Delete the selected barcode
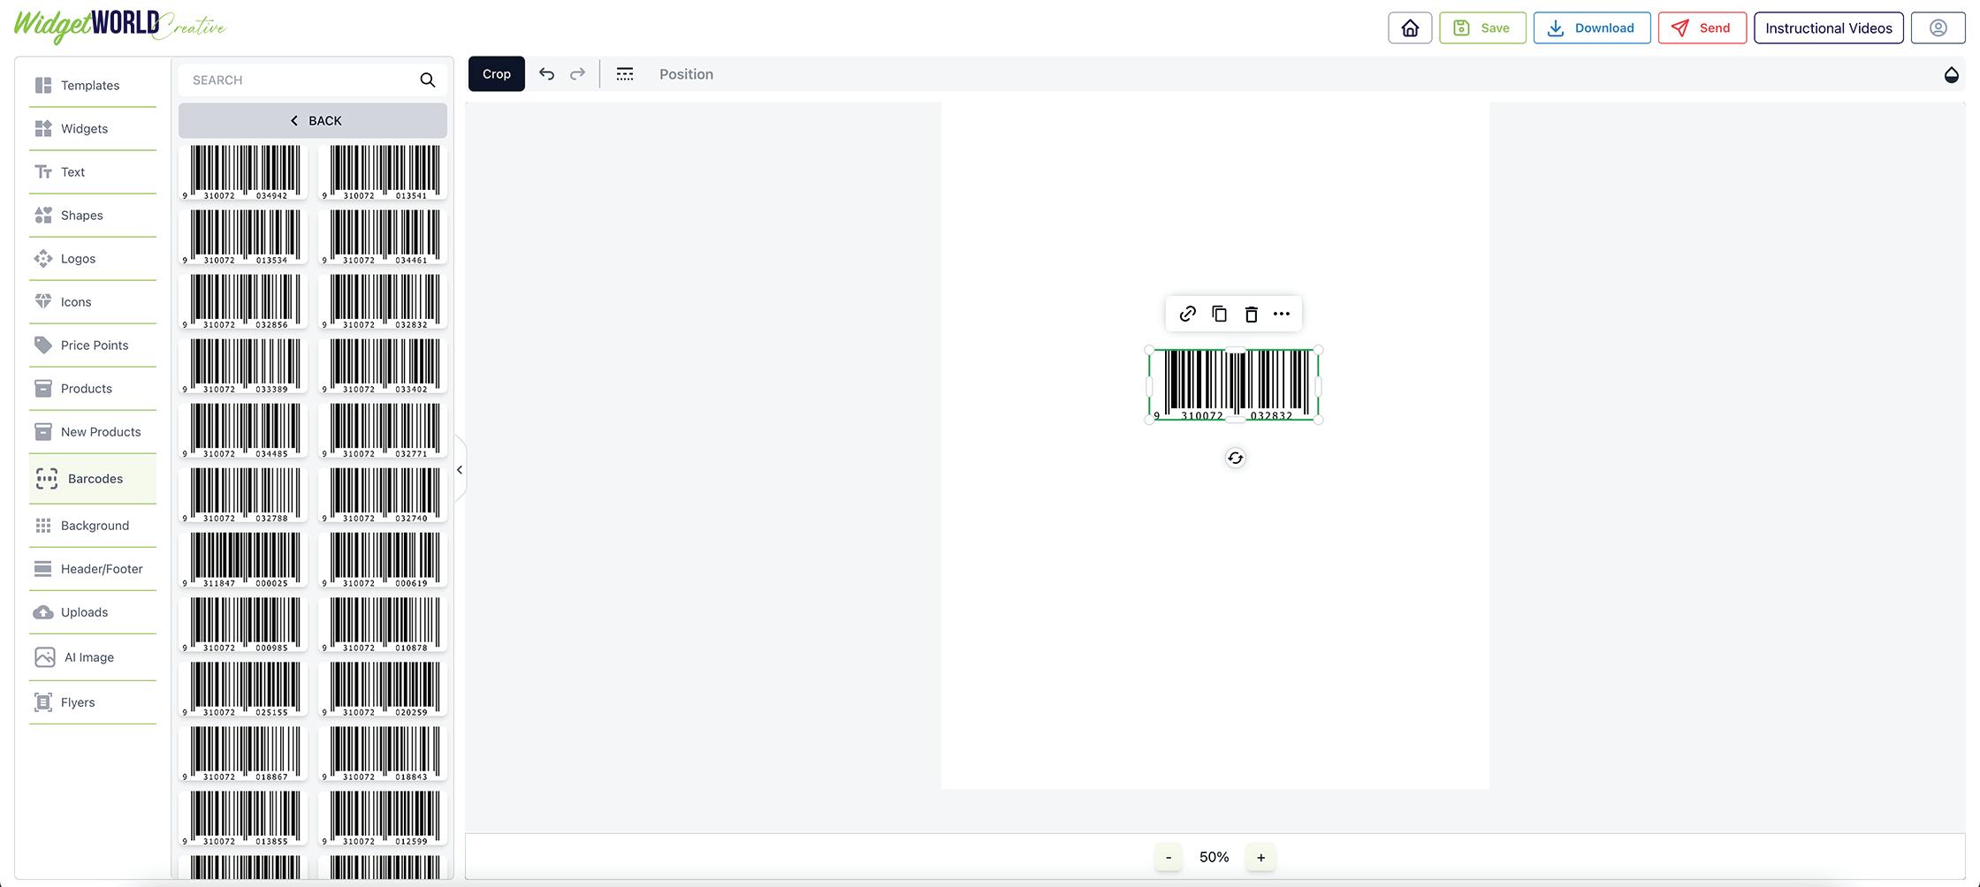The height and width of the screenshot is (887, 1980). click(x=1251, y=314)
